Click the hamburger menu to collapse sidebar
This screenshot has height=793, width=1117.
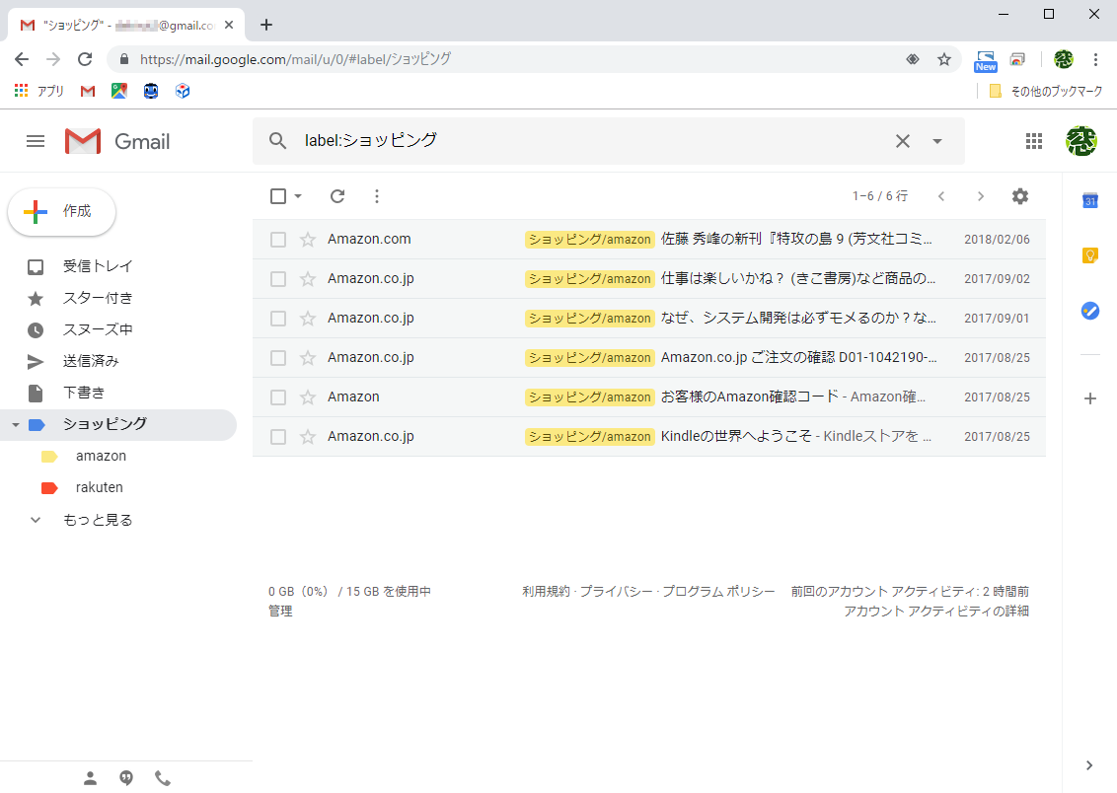(36, 141)
